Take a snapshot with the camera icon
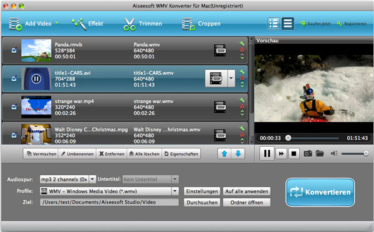 [308, 153]
